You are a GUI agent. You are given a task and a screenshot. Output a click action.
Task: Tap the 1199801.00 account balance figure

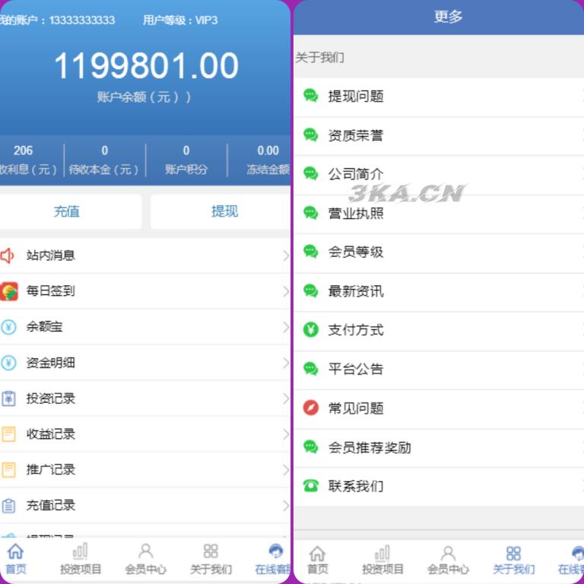point(146,65)
